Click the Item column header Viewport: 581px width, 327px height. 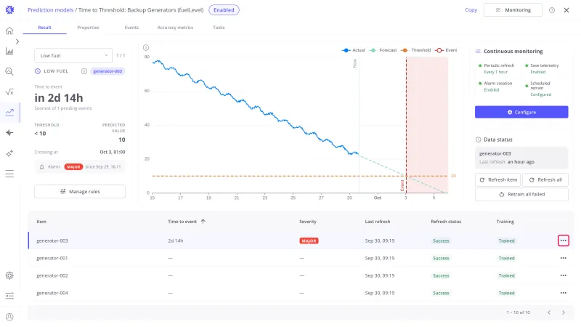(x=41, y=222)
